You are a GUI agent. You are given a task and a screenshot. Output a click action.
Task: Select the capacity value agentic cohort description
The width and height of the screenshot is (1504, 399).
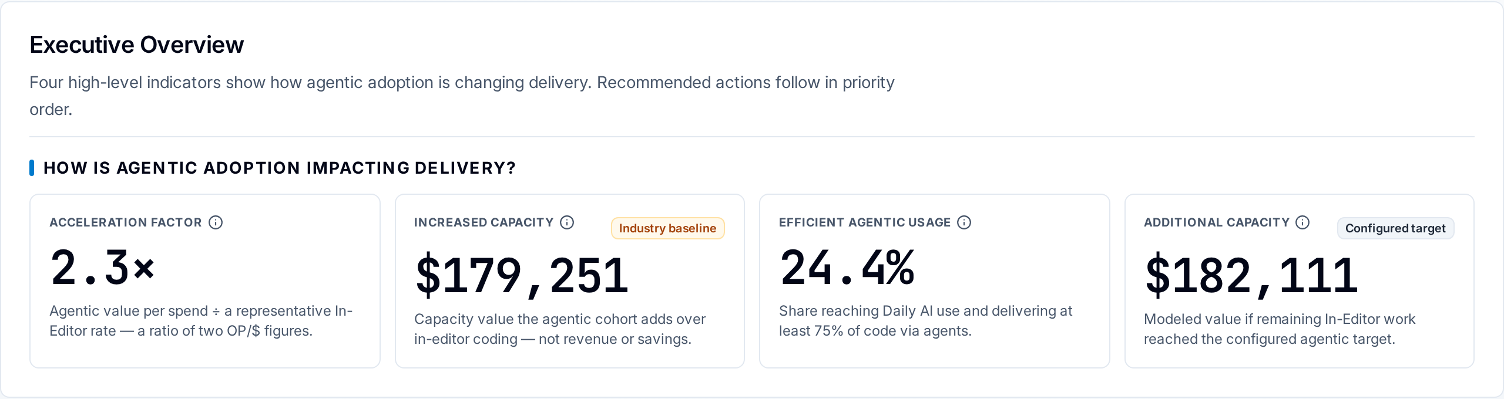(560, 329)
